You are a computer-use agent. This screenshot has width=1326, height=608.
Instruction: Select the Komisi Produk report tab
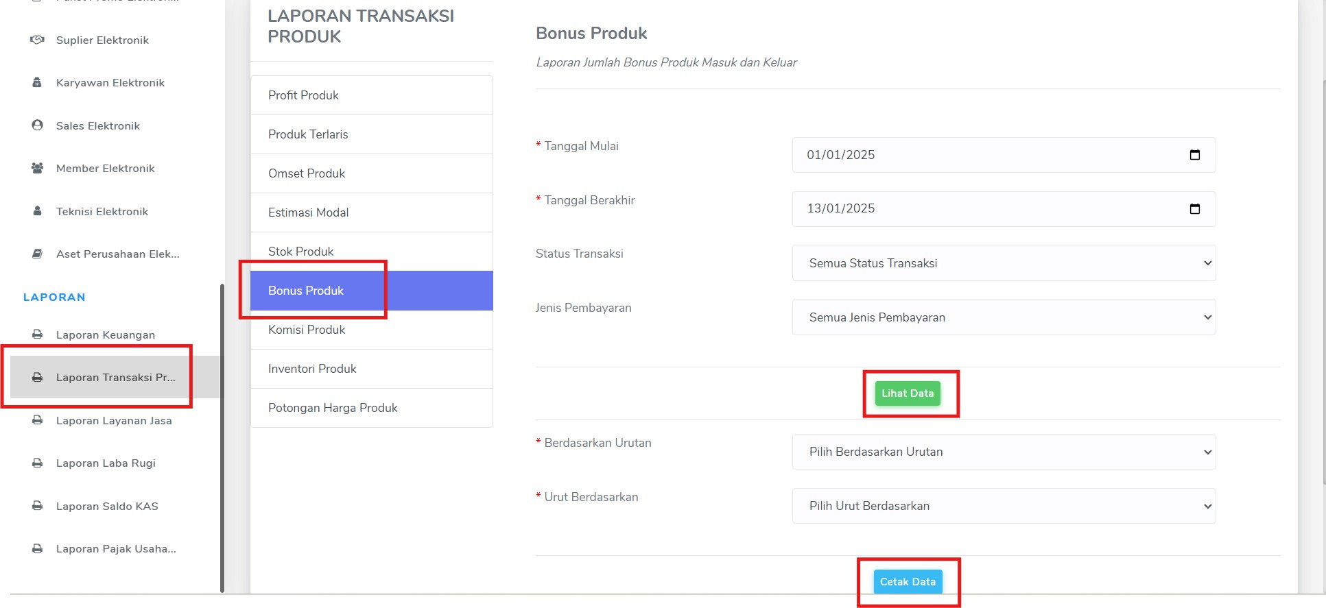372,330
